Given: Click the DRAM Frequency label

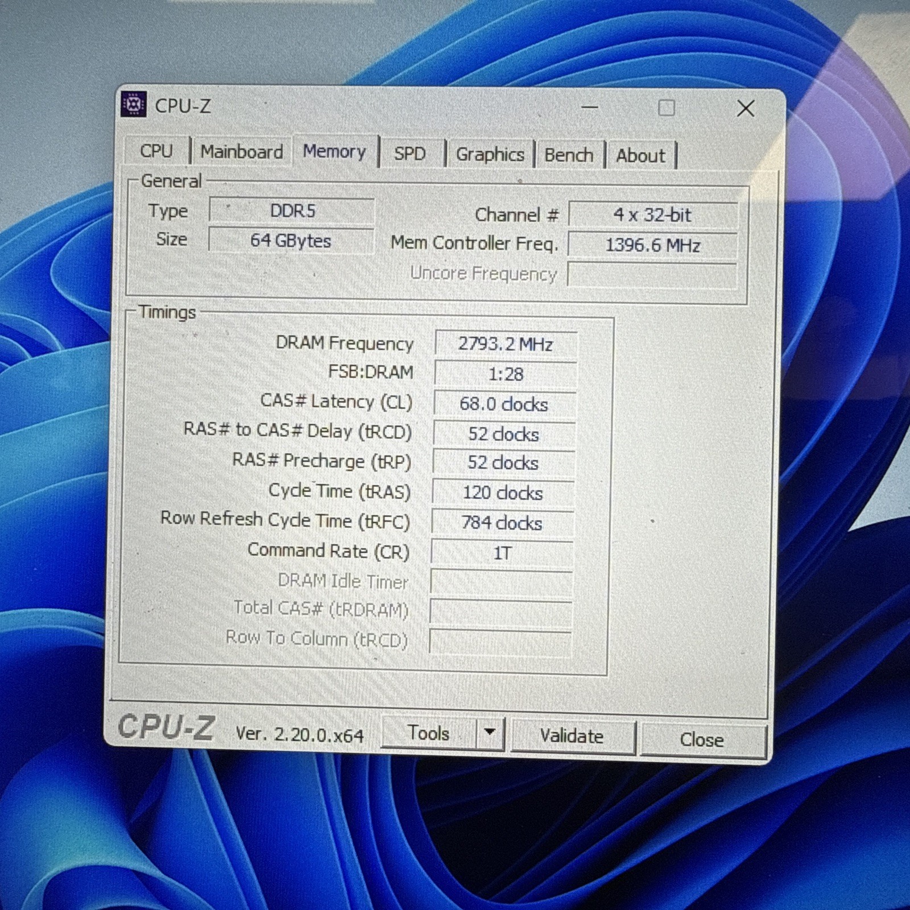Looking at the screenshot, I should pyautogui.click(x=345, y=343).
